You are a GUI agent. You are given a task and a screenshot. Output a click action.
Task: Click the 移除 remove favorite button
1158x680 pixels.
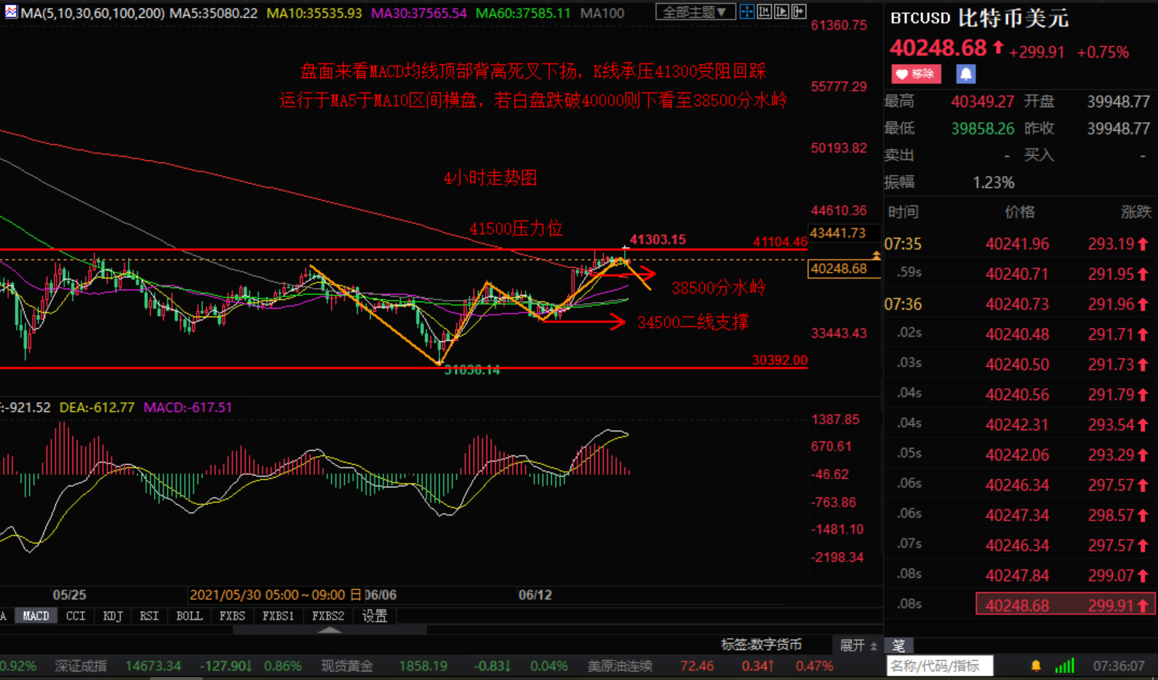tap(916, 73)
